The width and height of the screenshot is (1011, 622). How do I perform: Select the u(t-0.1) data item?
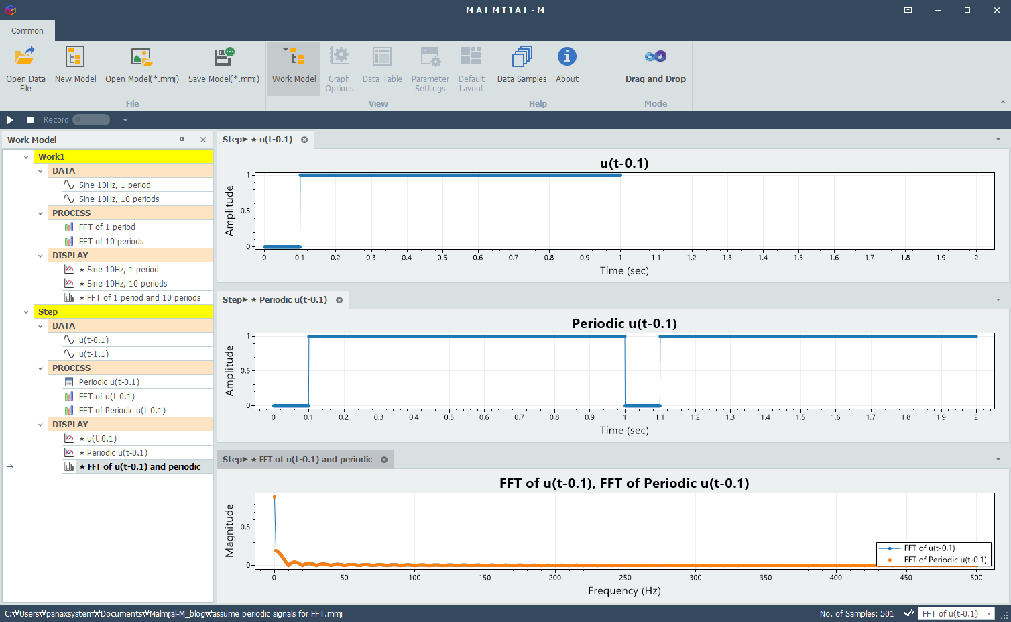[x=137, y=340]
